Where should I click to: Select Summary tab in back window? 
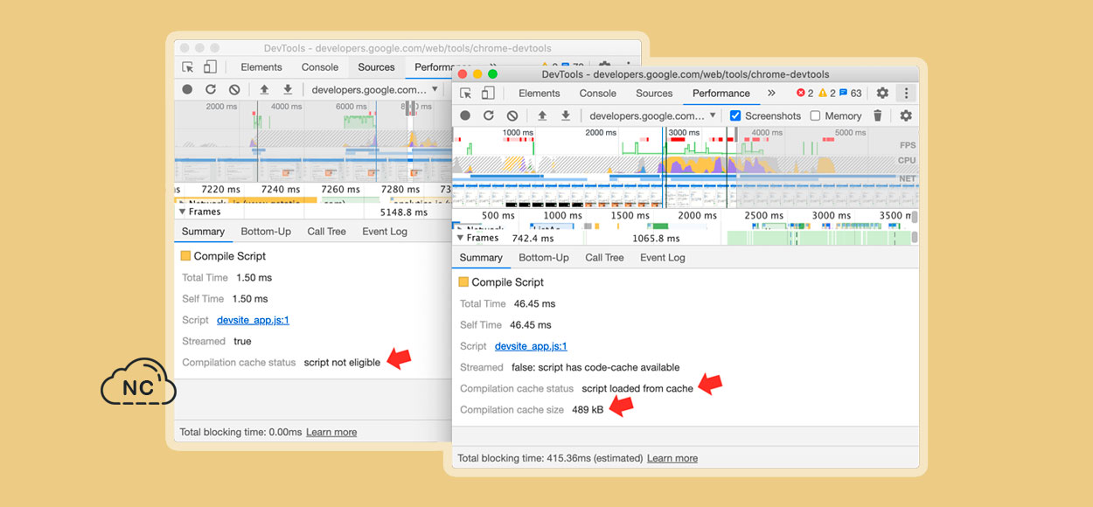tap(203, 232)
